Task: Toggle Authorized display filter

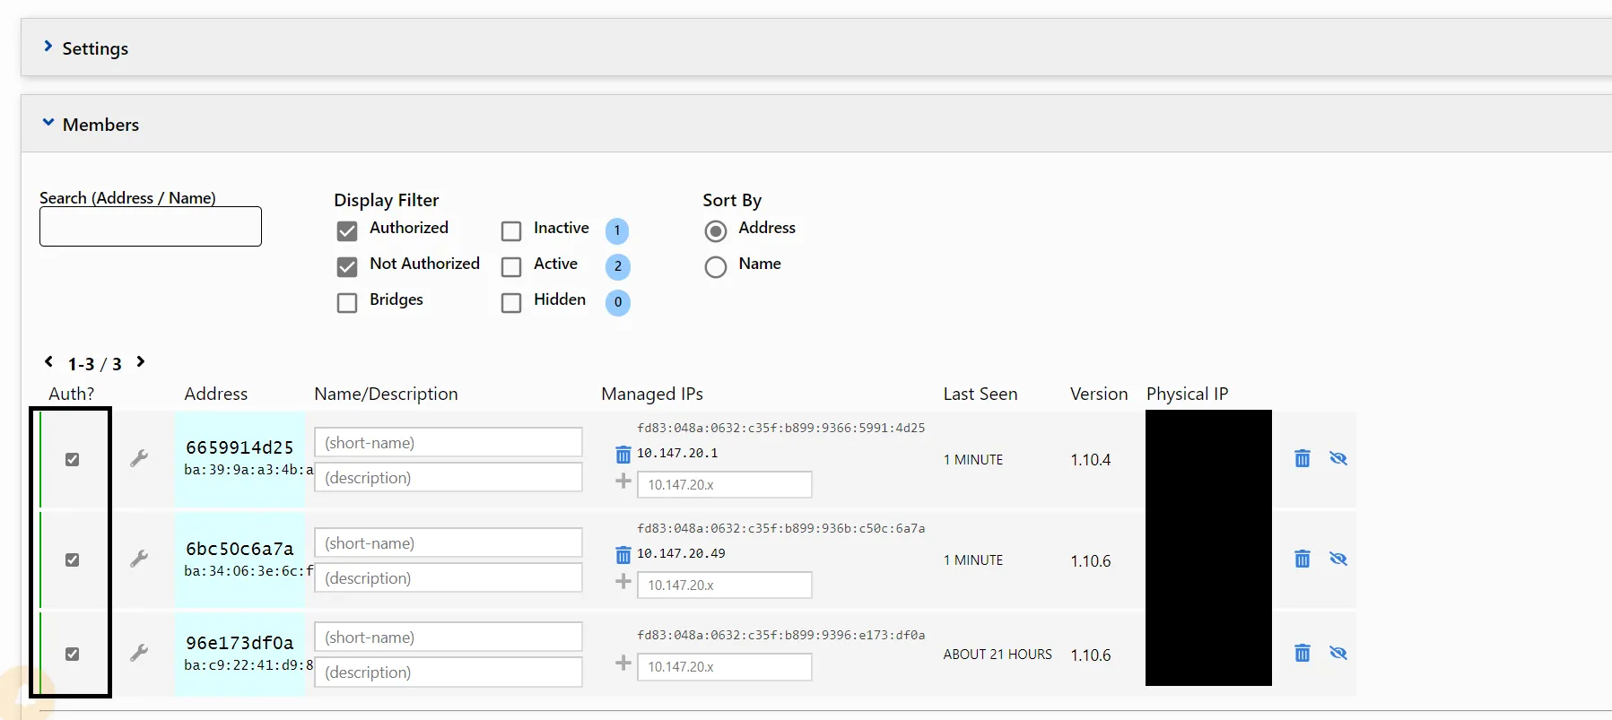Action: tap(347, 231)
